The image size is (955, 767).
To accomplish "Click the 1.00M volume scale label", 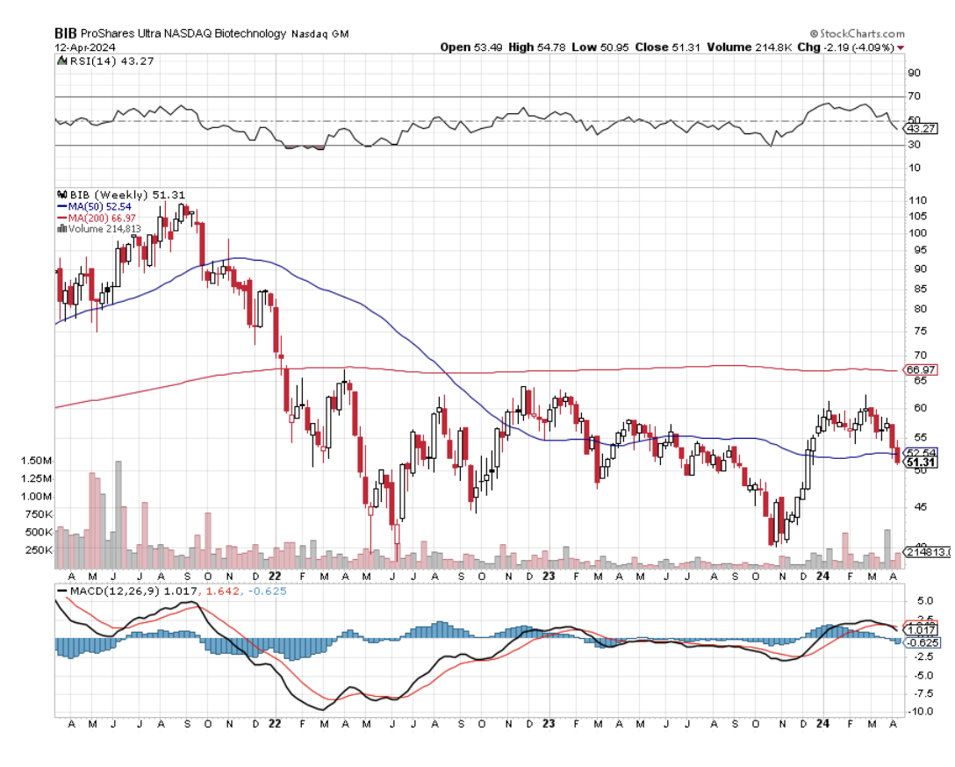I will pos(37,496).
